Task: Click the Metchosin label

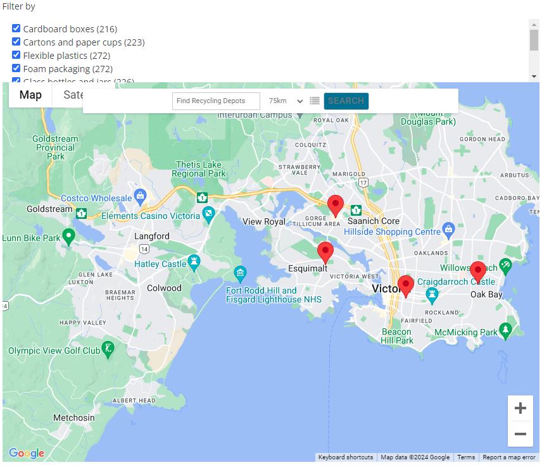Action: [x=74, y=418]
